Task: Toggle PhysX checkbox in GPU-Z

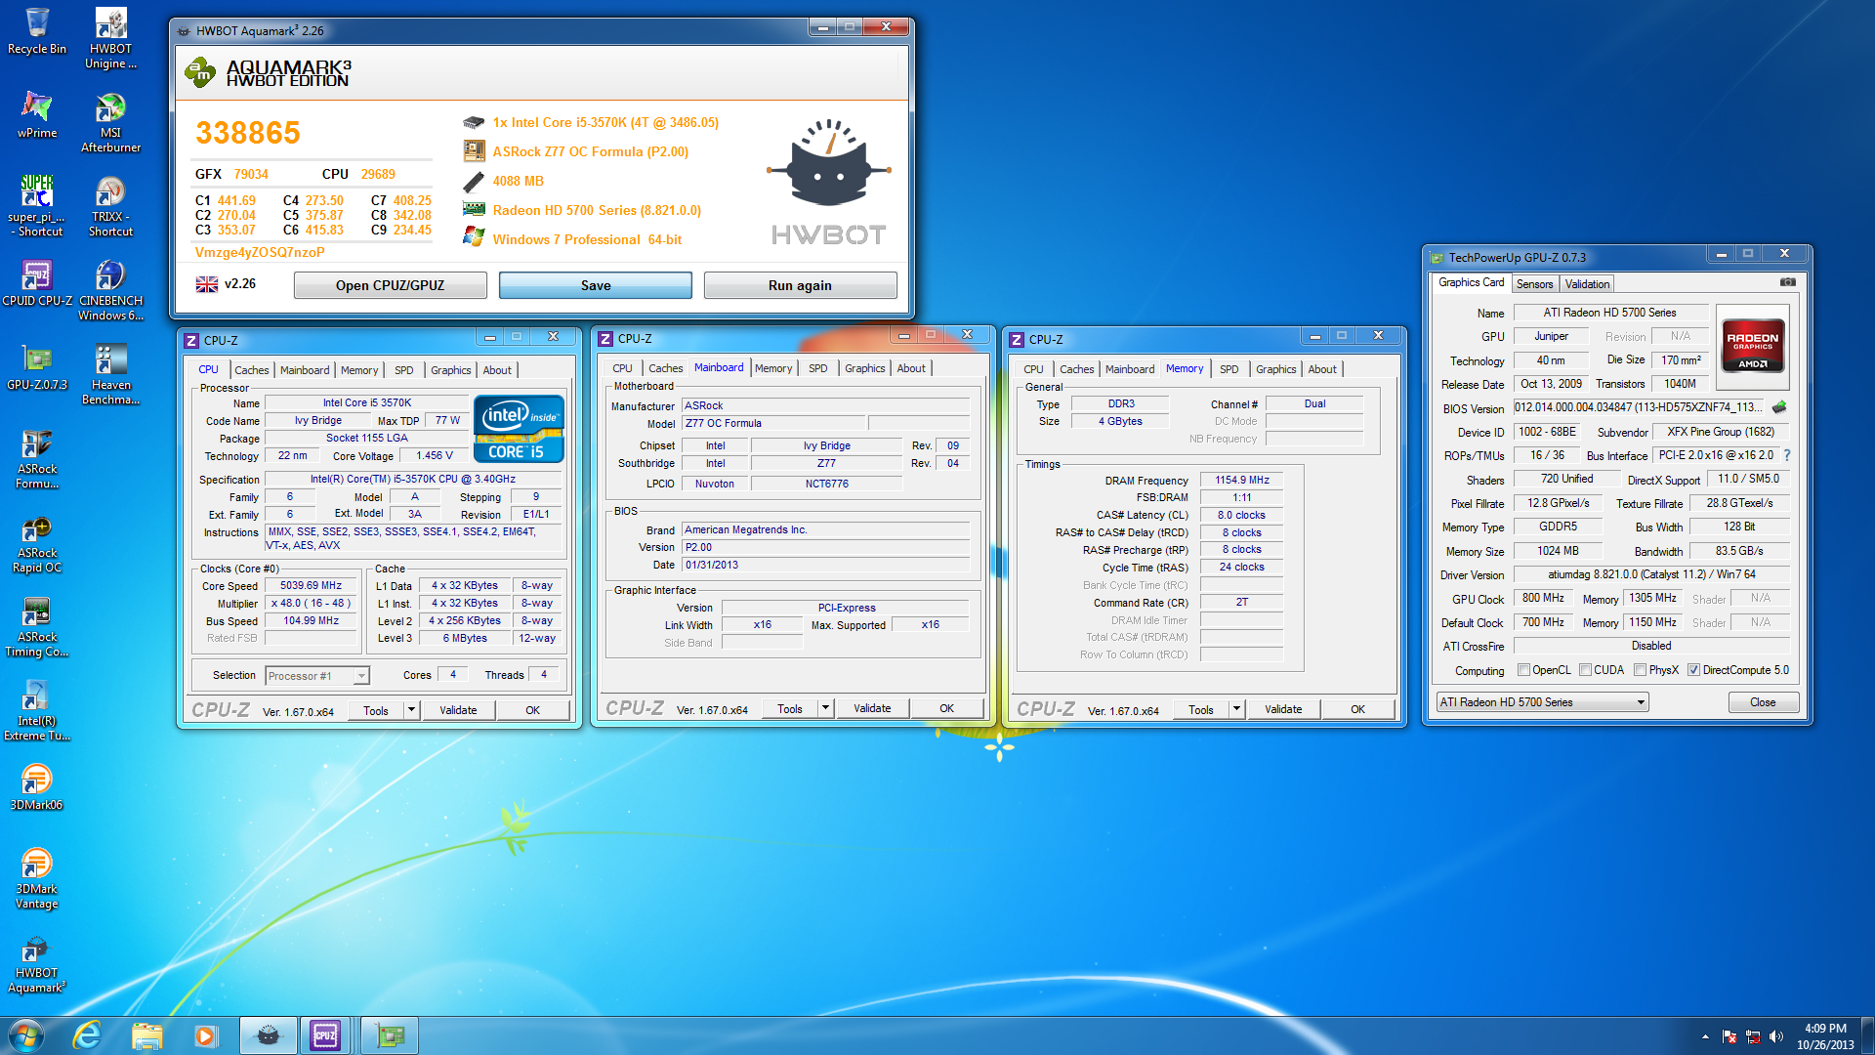Action: 1641,670
